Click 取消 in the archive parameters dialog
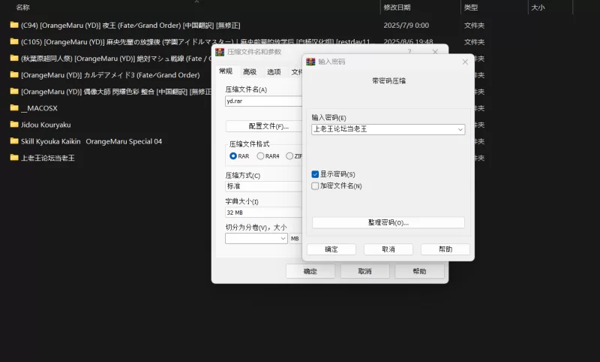The width and height of the screenshot is (600, 362). pos(364,271)
